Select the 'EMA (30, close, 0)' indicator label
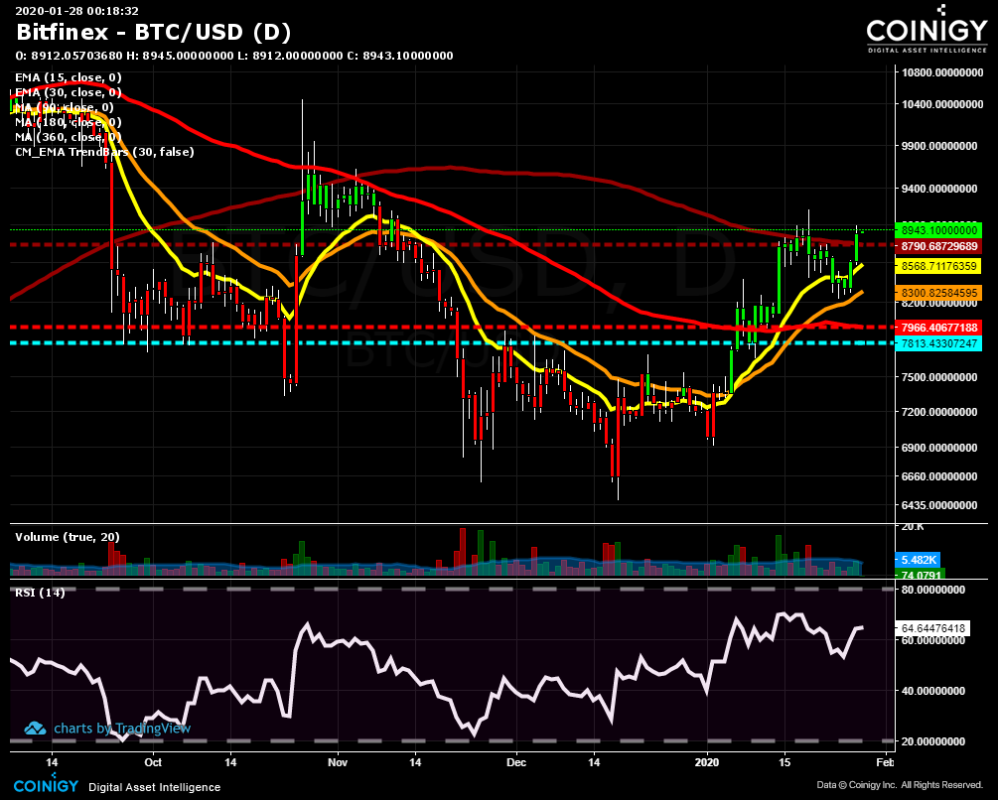This screenshot has width=998, height=800. (x=69, y=93)
